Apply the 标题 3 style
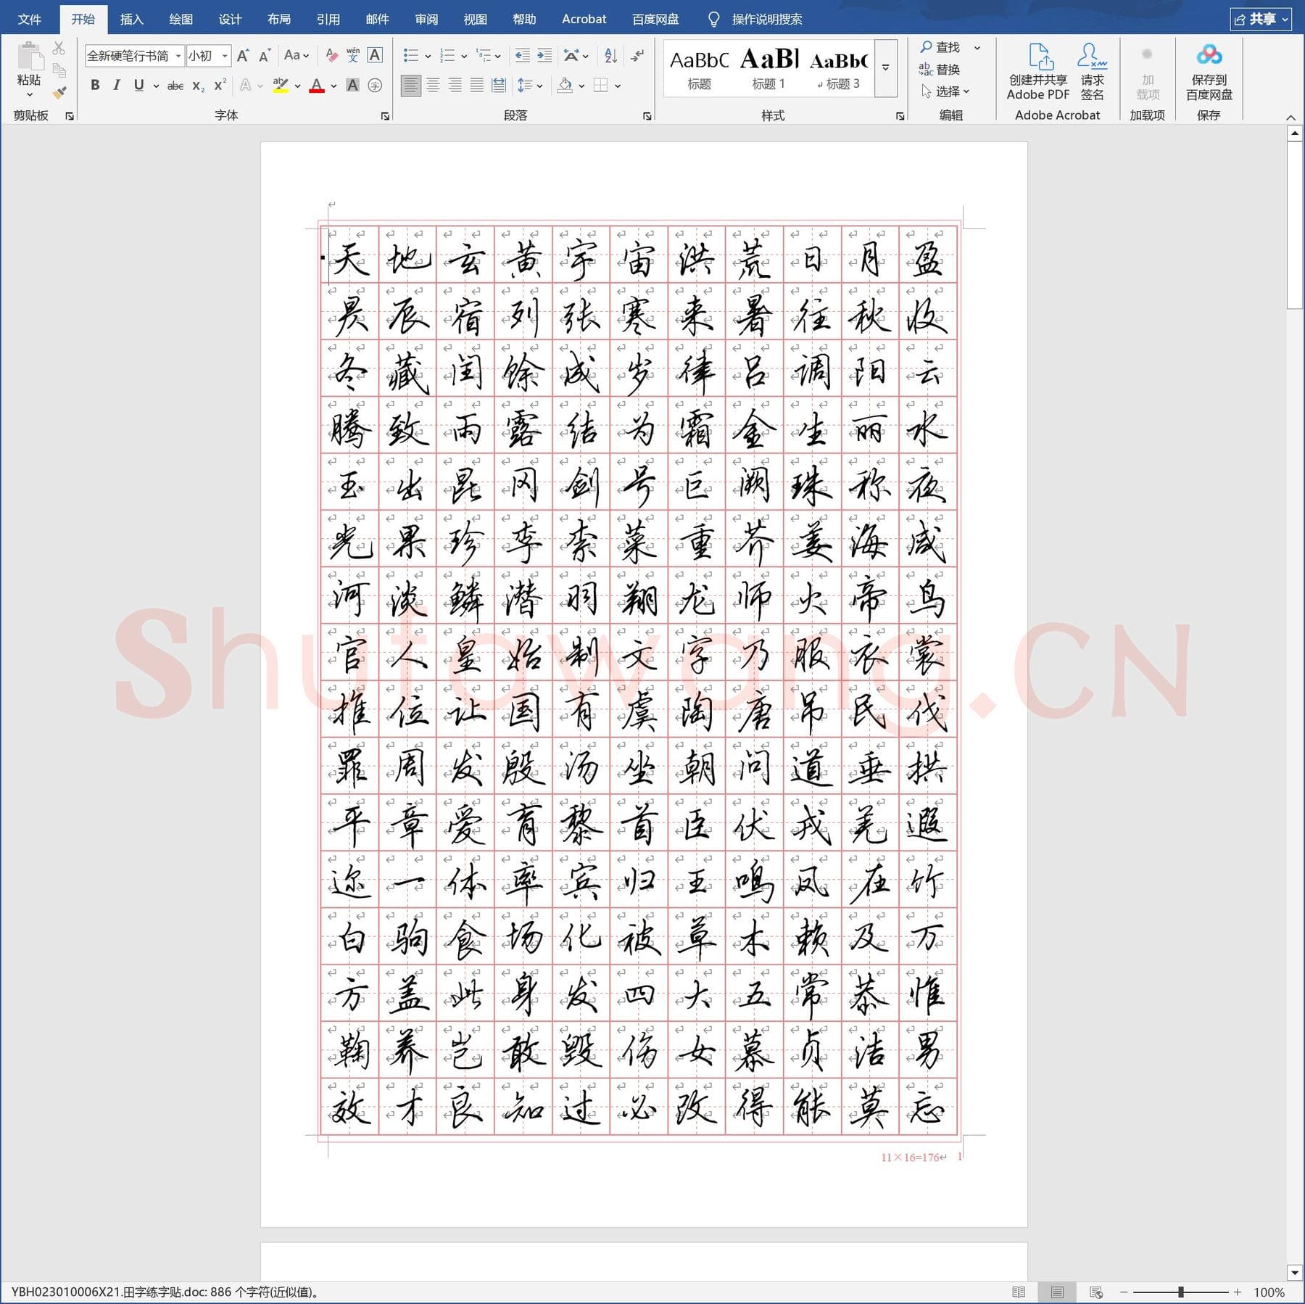The image size is (1305, 1304). coord(839,68)
